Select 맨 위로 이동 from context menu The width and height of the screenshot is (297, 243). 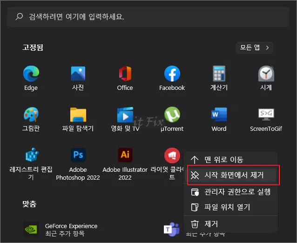pos(231,160)
